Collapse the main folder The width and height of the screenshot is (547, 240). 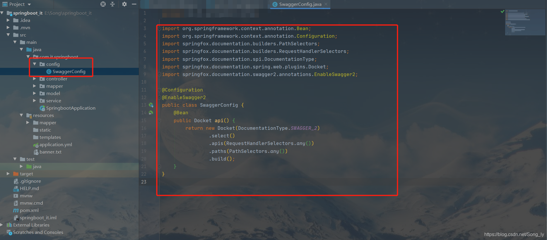15,42
